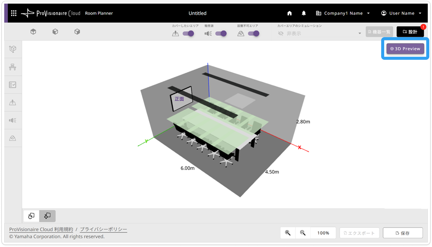Open coverage area tool in sidebar

tap(13, 103)
